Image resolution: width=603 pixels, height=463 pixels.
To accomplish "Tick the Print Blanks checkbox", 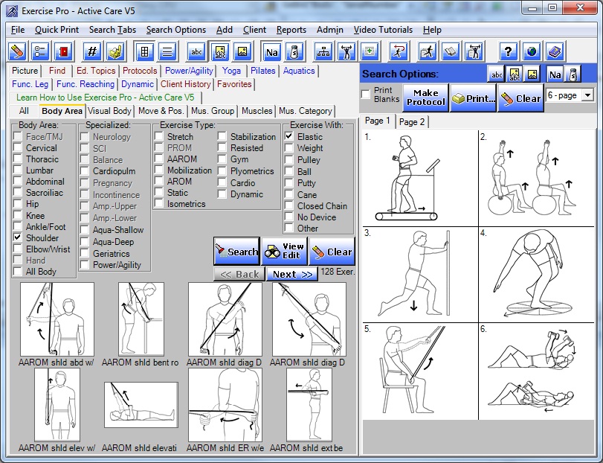I will coord(366,94).
